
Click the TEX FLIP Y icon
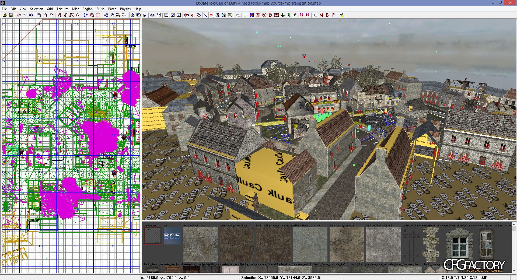[x=112, y=15]
